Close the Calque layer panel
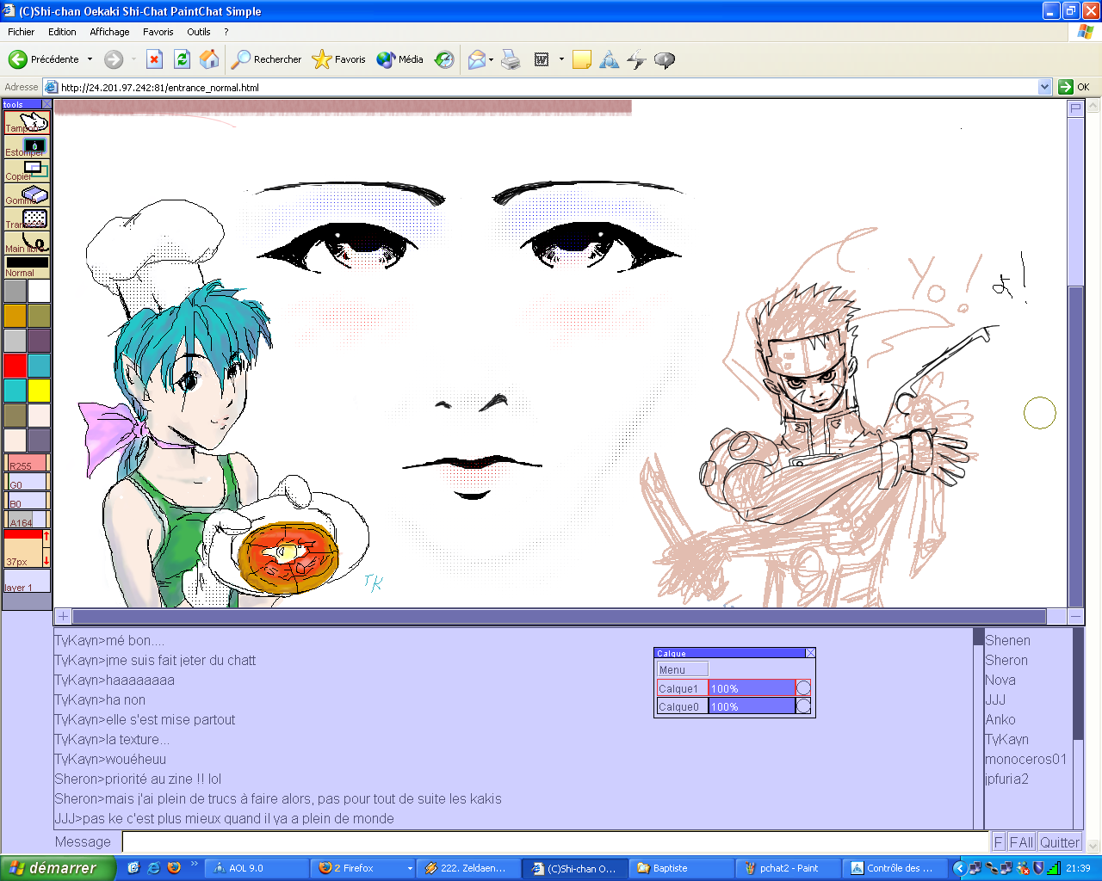This screenshot has width=1102, height=881. tap(810, 653)
